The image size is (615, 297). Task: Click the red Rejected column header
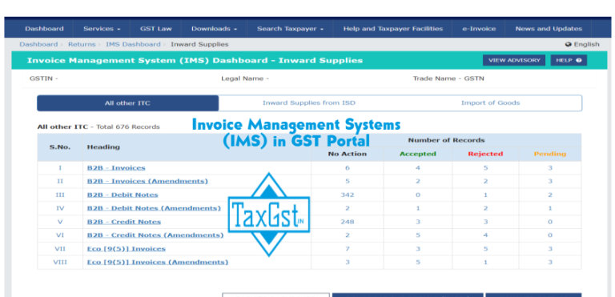coord(485,154)
